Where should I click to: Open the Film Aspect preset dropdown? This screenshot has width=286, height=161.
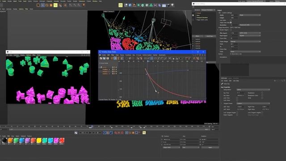(x=250, y=33)
